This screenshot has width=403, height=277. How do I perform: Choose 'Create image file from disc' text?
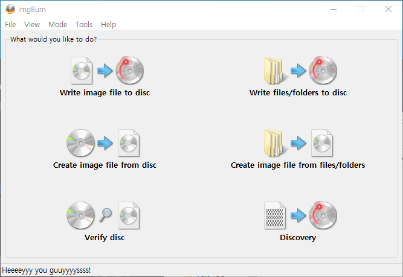105,165
